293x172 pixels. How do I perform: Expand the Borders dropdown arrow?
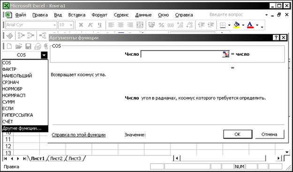point(229,25)
